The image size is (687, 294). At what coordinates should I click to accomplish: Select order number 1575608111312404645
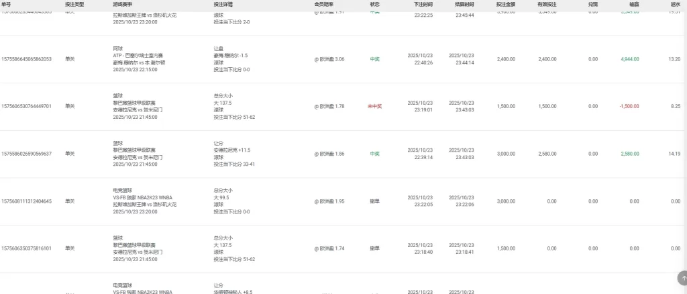pos(27,201)
